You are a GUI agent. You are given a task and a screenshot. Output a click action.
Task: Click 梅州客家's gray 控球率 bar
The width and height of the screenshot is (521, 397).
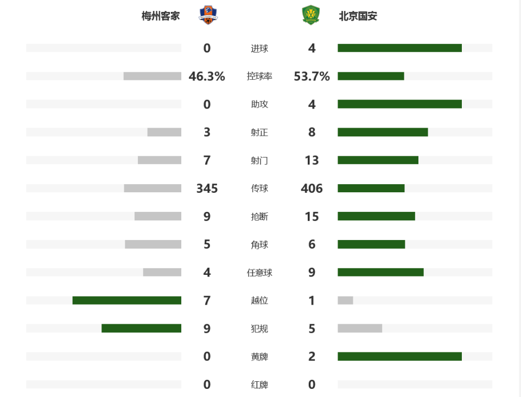152,76
